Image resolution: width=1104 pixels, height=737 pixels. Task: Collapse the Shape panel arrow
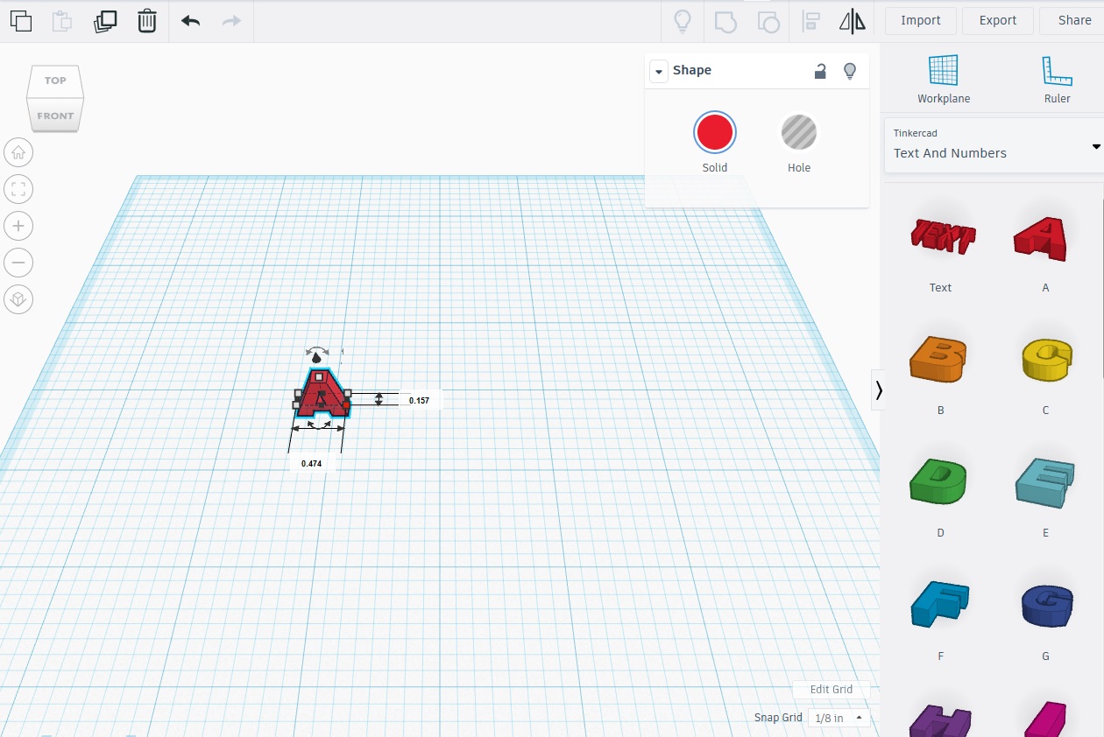coord(658,71)
